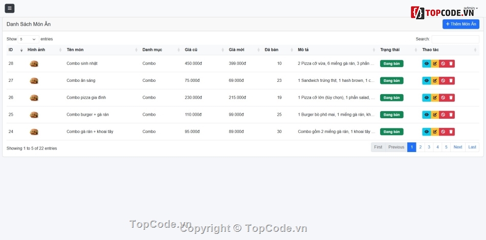Delete the Combo burger + gà rán item
Image resolution: width=486 pixels, height=240 pixels.
tap(451, 115)
